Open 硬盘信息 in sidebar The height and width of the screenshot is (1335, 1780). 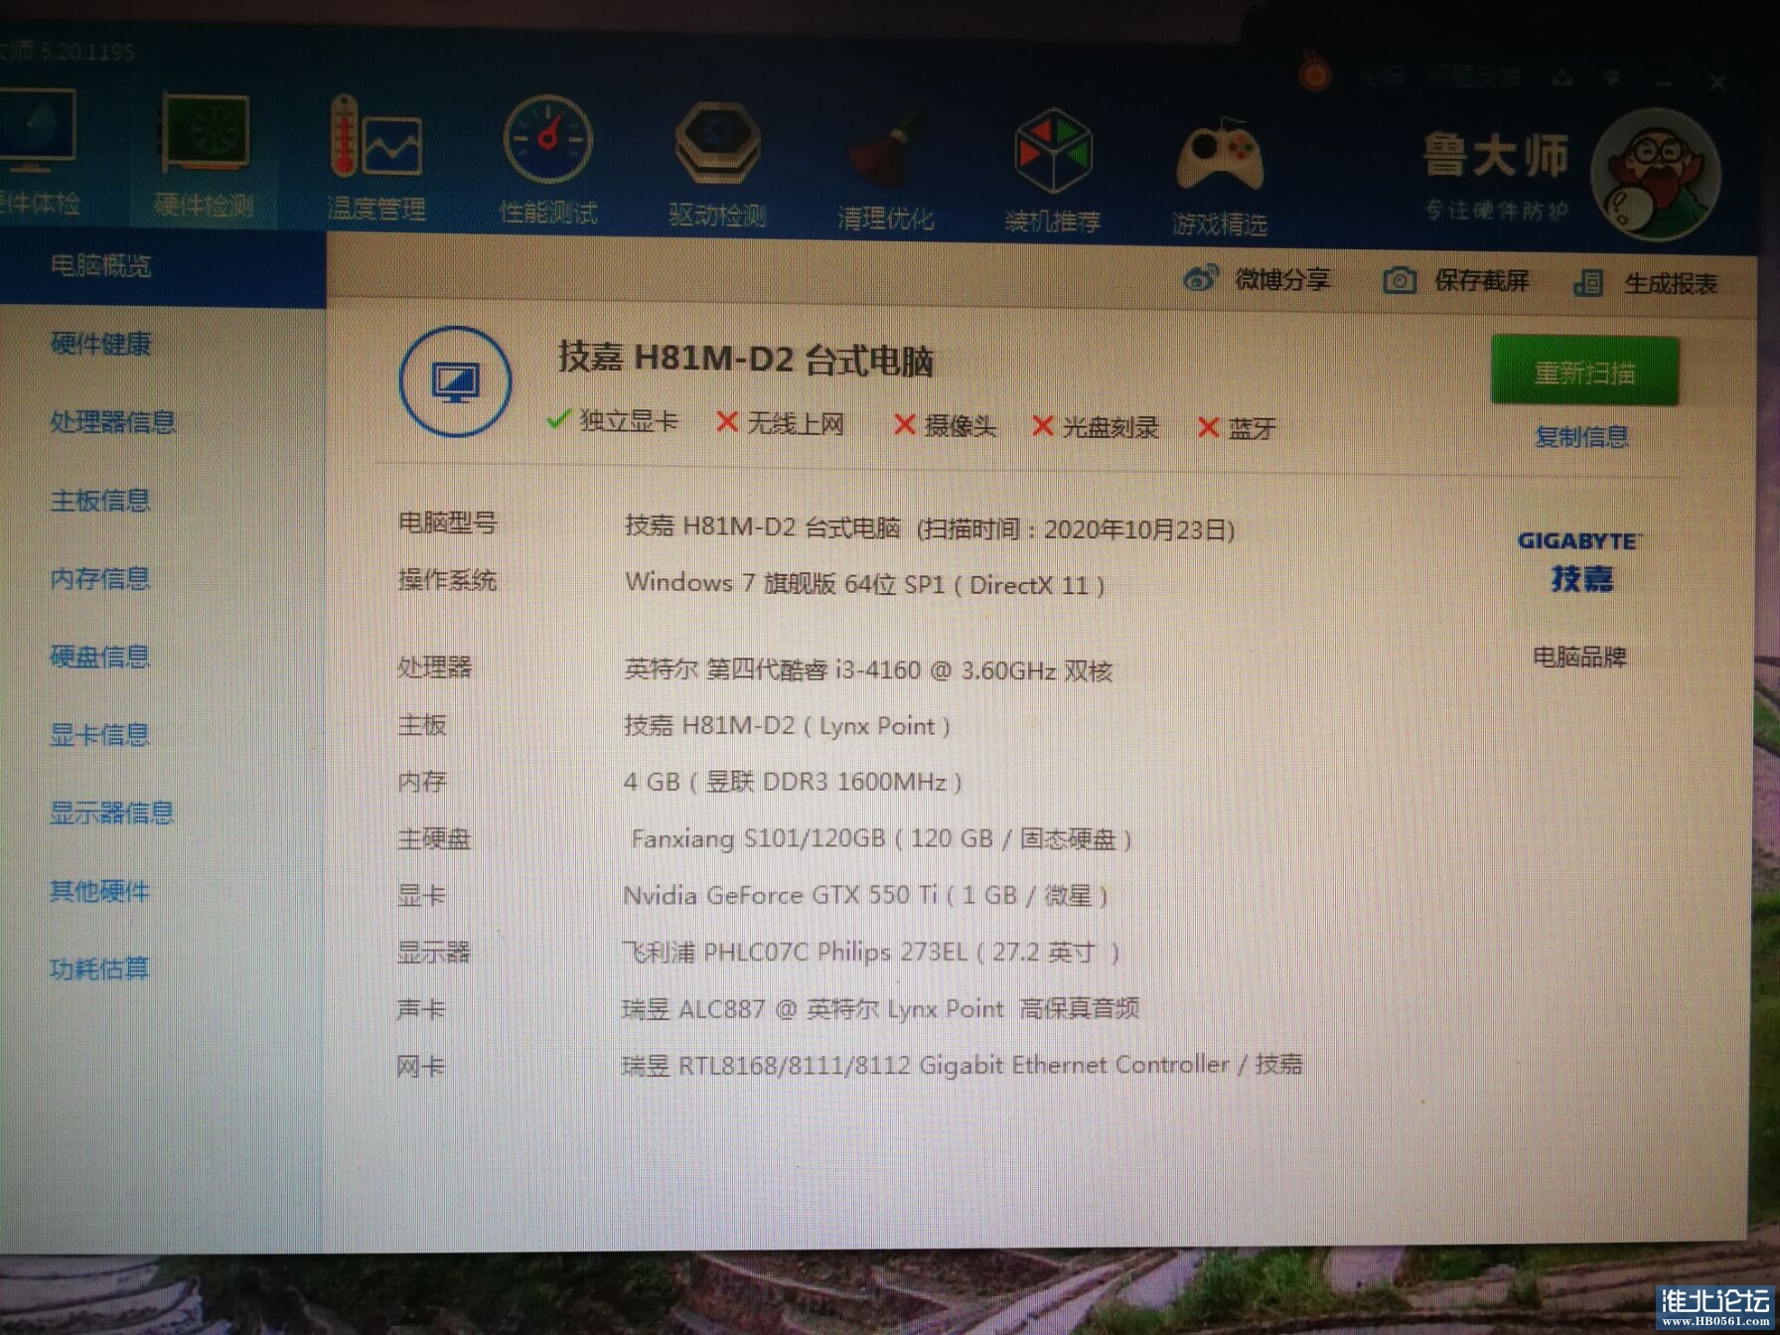(x=100, y=657)
